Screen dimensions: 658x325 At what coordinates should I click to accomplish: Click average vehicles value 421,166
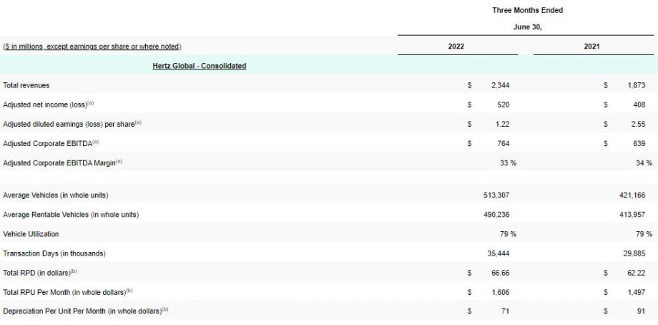(632, 195)
